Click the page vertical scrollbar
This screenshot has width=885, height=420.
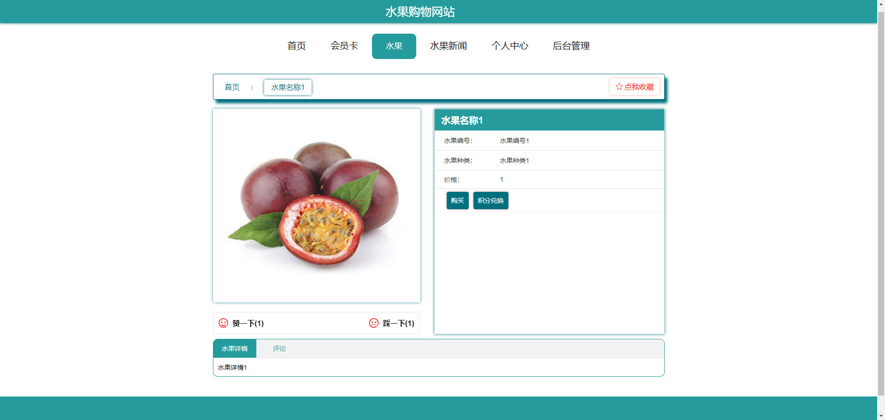pyautogui.click(x=881, y=203)
